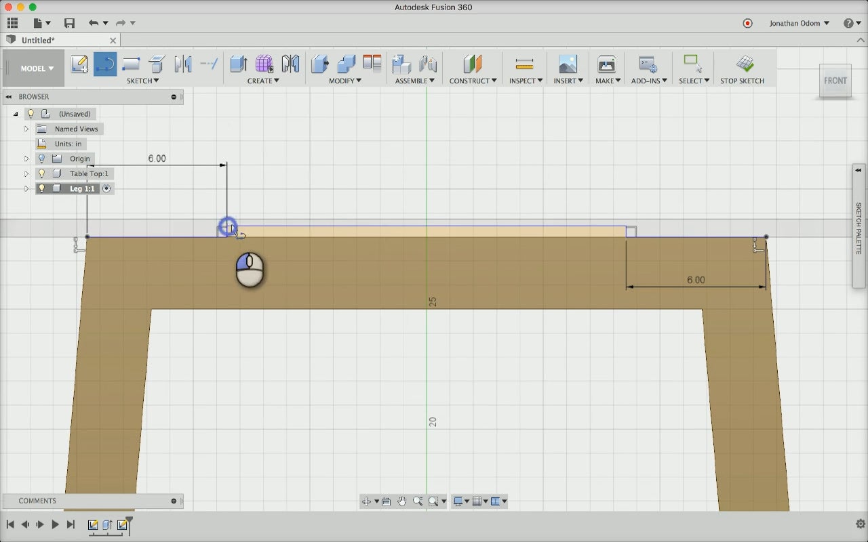Toggle Leg 1:1 activate radio button

point(106,188)
